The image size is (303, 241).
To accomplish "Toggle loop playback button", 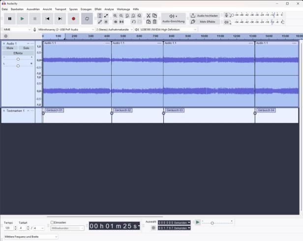I will pyautogui.click(x=87, y=19).
